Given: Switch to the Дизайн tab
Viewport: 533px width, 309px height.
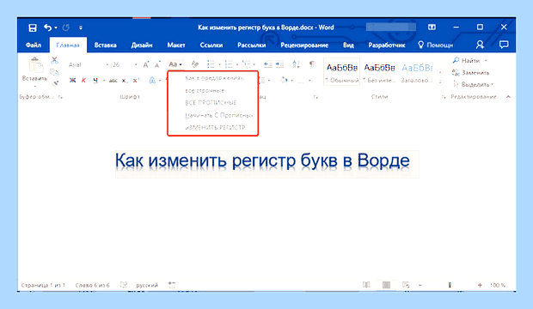Looking at the screenshot, I should (x=142, y=45).
